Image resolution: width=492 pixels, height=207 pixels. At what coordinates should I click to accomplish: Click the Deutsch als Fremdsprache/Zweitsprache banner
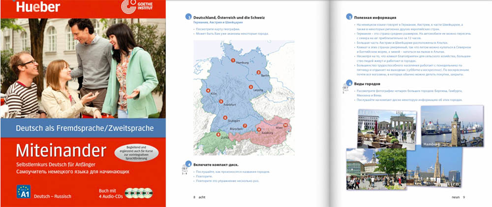83,128
